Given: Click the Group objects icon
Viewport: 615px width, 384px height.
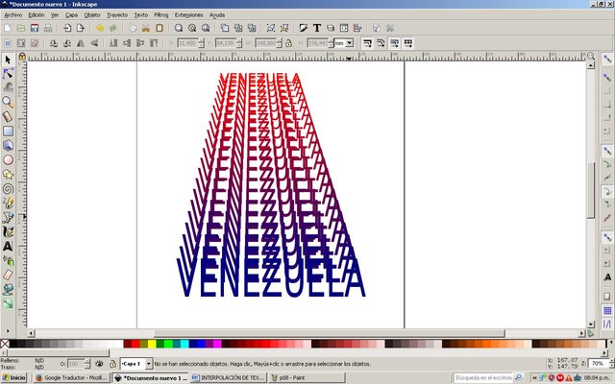Looking at the screenshot, I should tap(271, 28).
